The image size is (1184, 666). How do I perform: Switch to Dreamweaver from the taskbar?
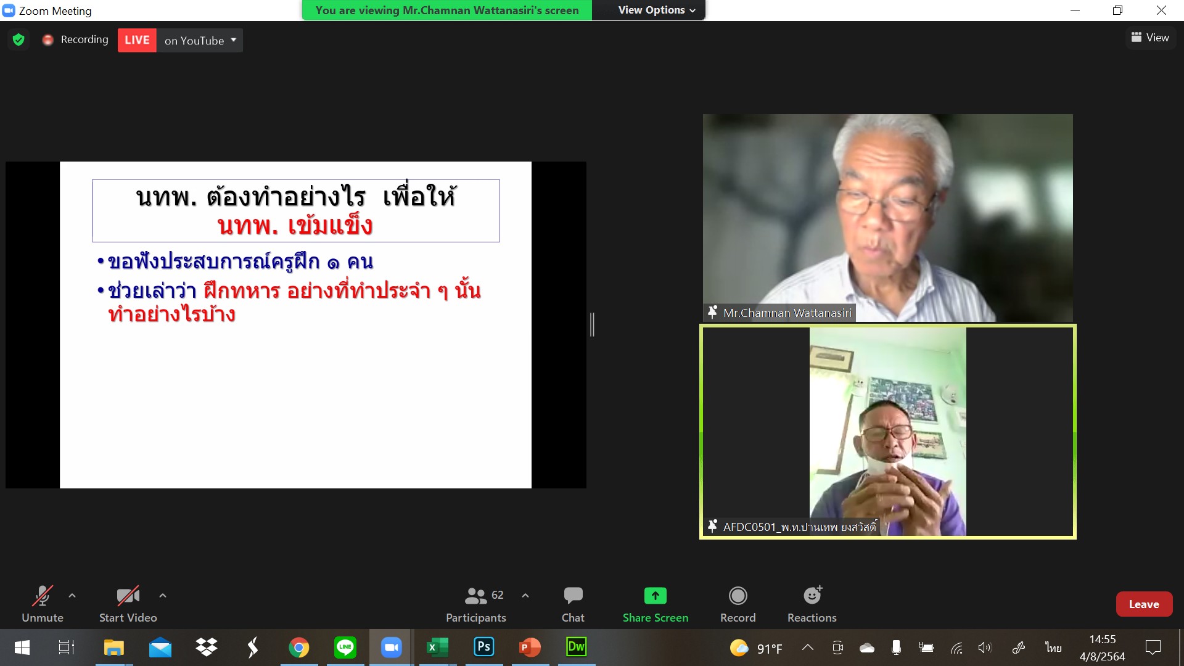pyautogui.click(x=577, y=647)
